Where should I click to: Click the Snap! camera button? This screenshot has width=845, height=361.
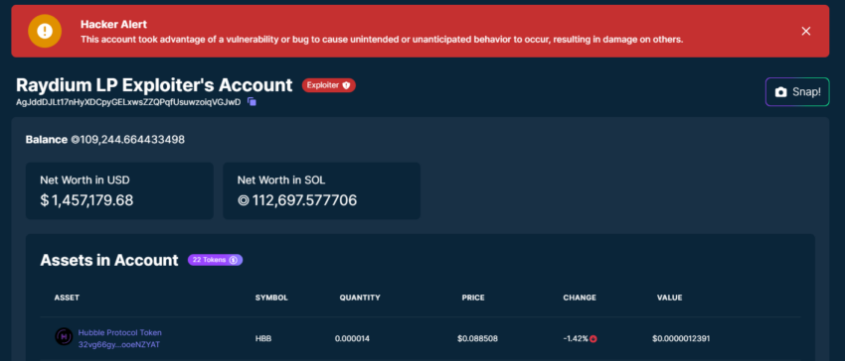(x=797, y=92)
